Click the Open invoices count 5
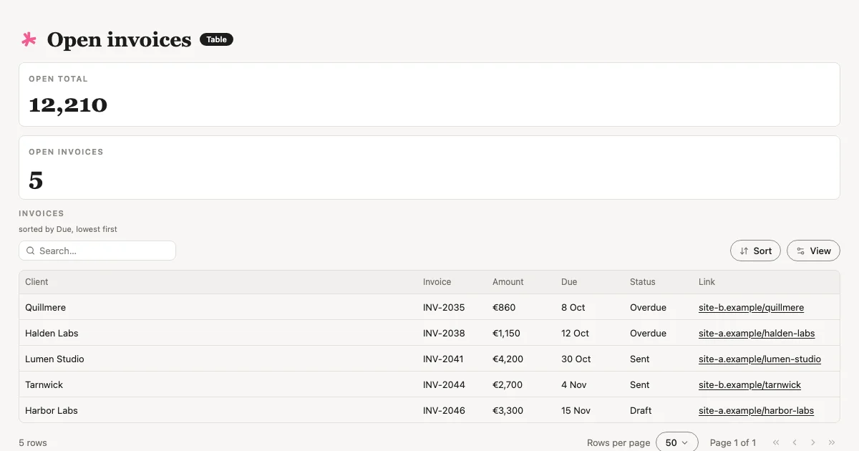 coord(36,180)
